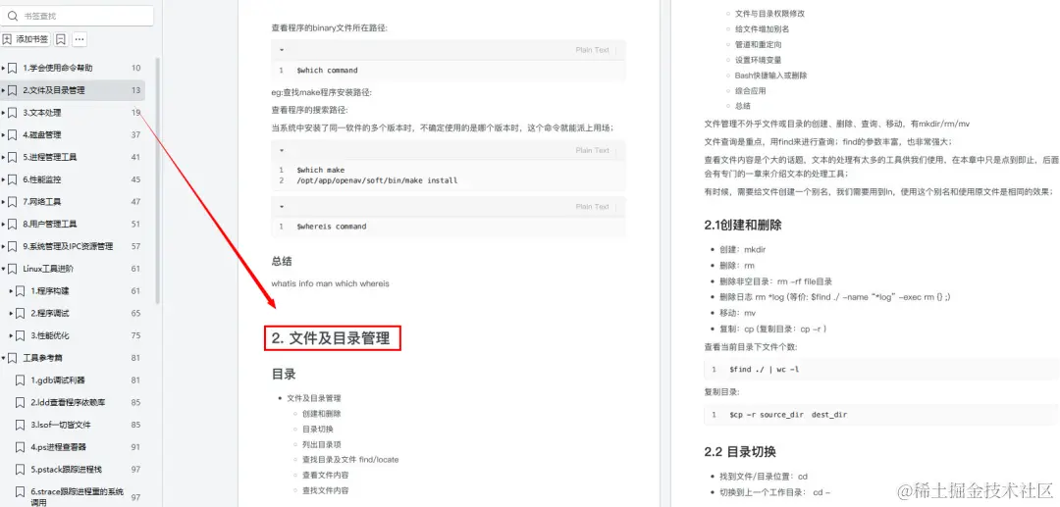Expand the 2.程序调试 sub-bookmark arrow
Screen dimensions: 1060x507
[11, 313]
